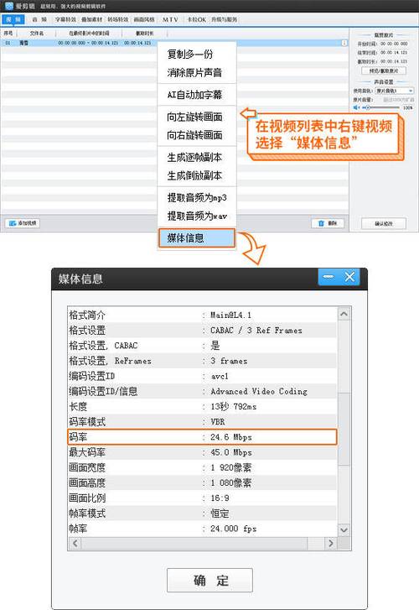Click the 文件名 column header
Image resolution: width=419 pixels, height=610 pixels.
click(x=37, y=34)
